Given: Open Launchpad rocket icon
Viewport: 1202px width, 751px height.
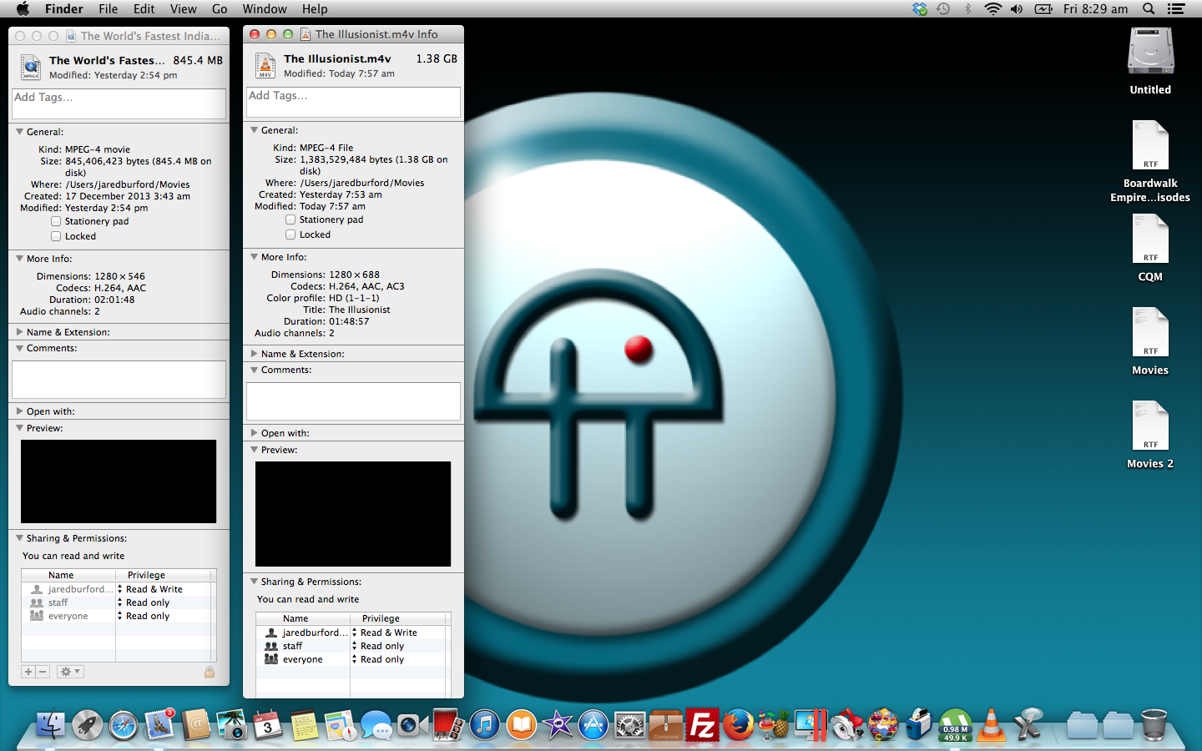Looking at the screenshot, I should [87, 724].
